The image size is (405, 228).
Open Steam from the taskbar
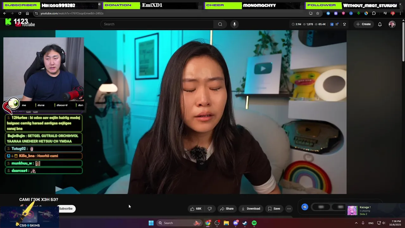click(x=245, y=223)
